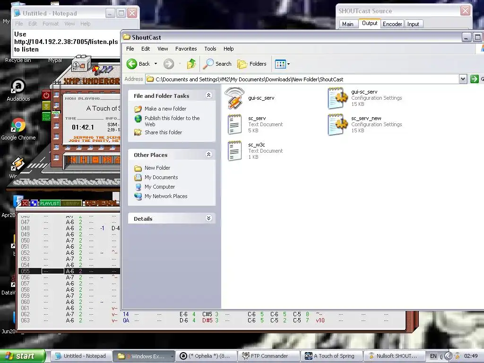Viewport: 484px width, 363px height.
Task: Click the green Go arrow button
Action: click(474, 79)
